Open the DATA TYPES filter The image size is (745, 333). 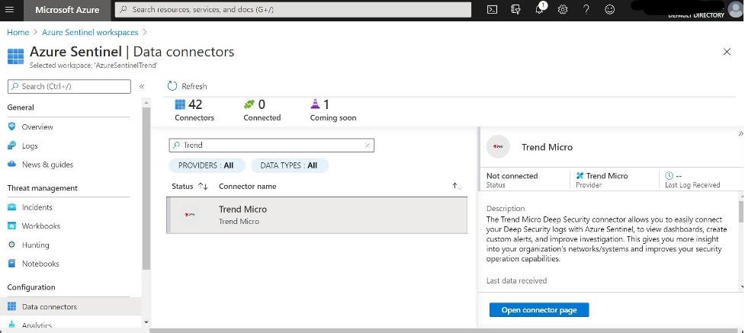click(x=290, y=165)
